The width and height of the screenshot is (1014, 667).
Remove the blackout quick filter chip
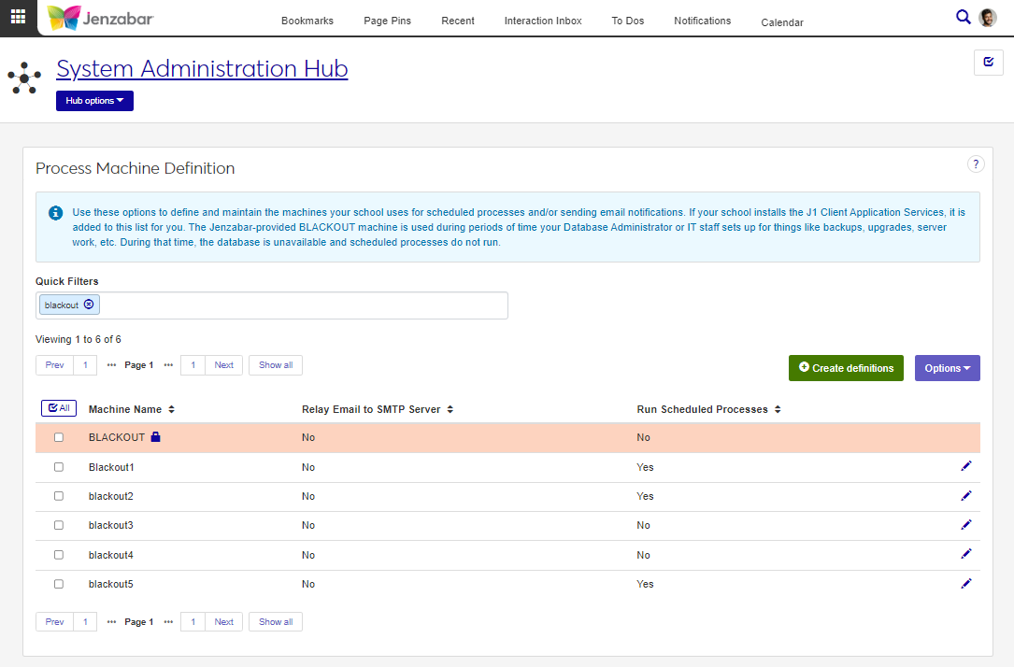[x=89, y=305]
